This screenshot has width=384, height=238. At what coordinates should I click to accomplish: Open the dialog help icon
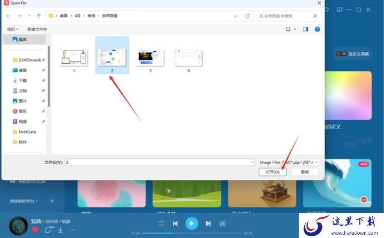(317, 29)
